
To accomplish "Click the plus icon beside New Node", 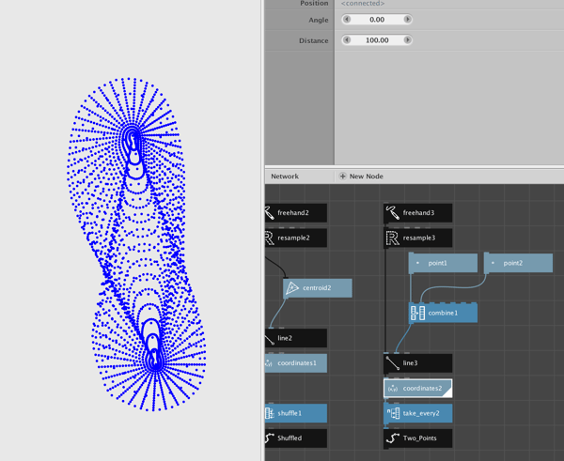I will point(342,177).
